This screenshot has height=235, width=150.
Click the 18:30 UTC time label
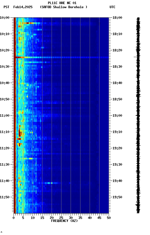tap(117, 67)
